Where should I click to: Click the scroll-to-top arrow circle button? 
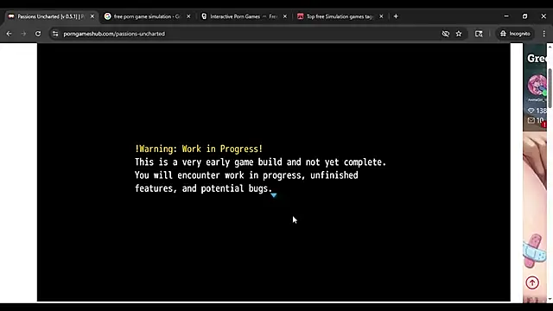pos(532,282)
